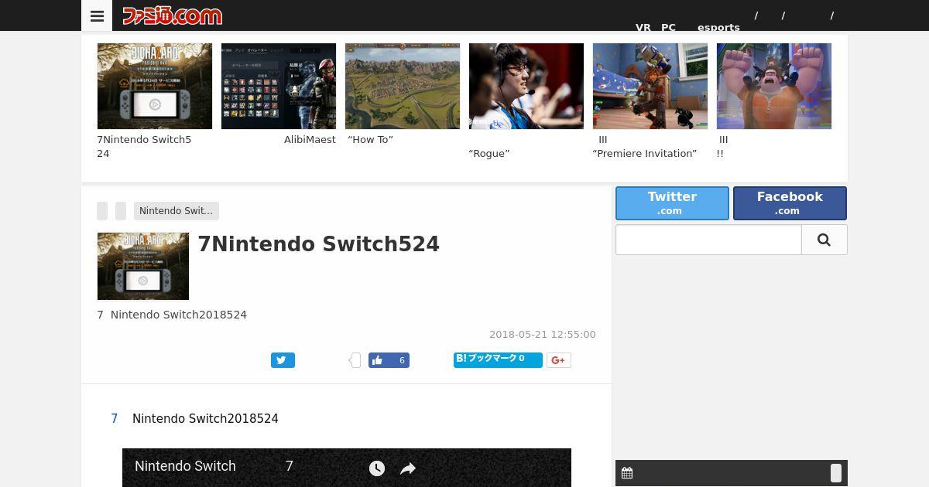Click the "Nintendo Switch" video title
The image size is (929, 487).
(185, 466)
